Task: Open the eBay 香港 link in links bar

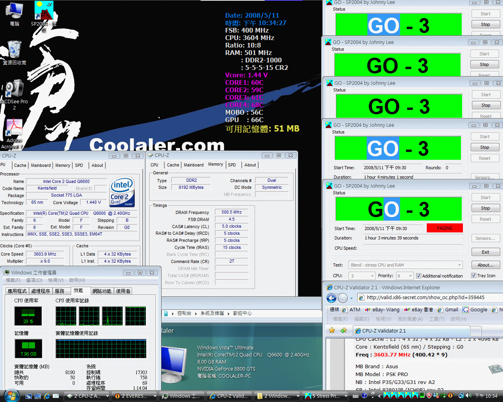Action: [x=419, y=309]
